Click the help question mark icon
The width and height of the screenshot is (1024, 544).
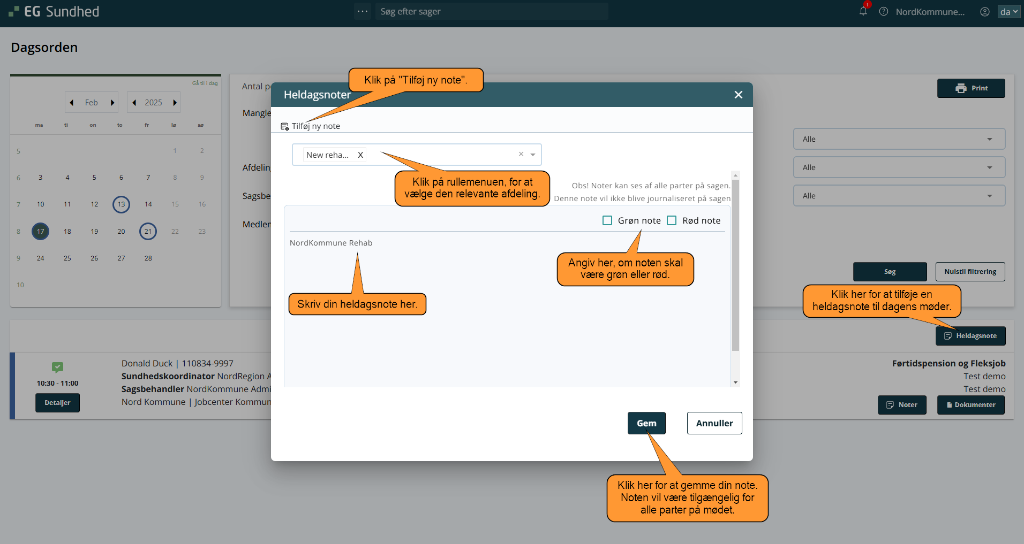[x=884, y=12]
